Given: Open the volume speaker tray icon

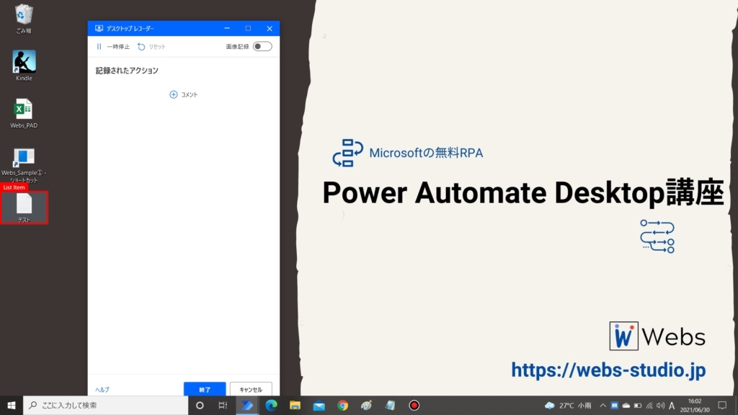Looking at the screenshot, I should (661, 405).
